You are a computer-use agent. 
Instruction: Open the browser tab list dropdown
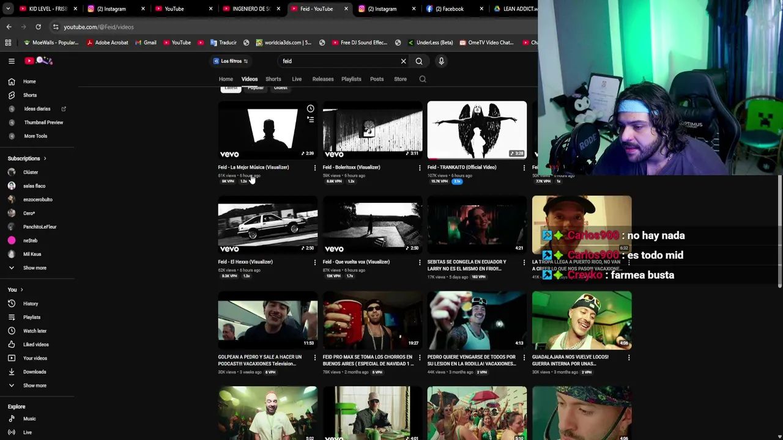8,9
